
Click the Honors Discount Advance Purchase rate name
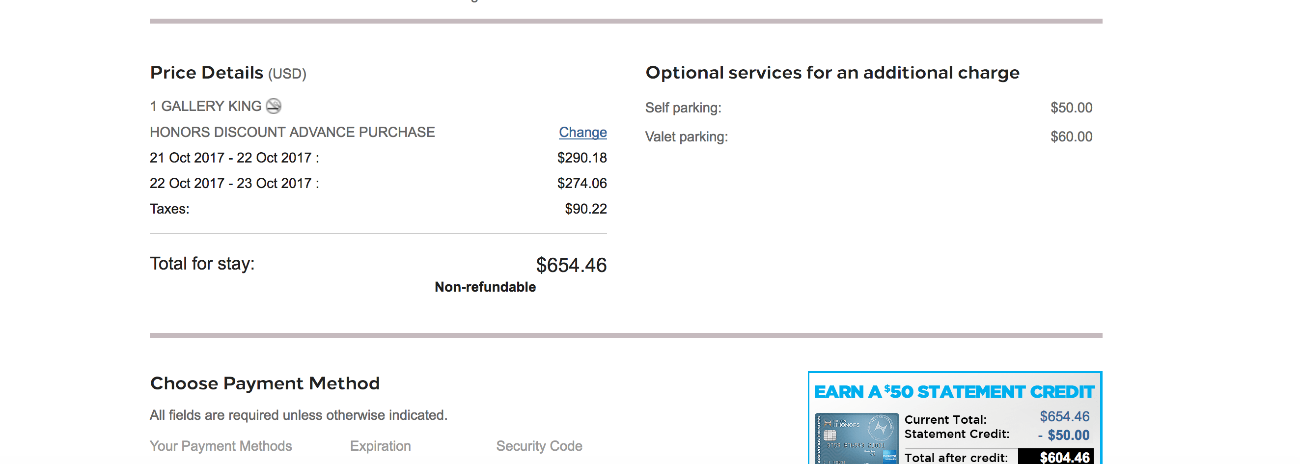[292, 132]
